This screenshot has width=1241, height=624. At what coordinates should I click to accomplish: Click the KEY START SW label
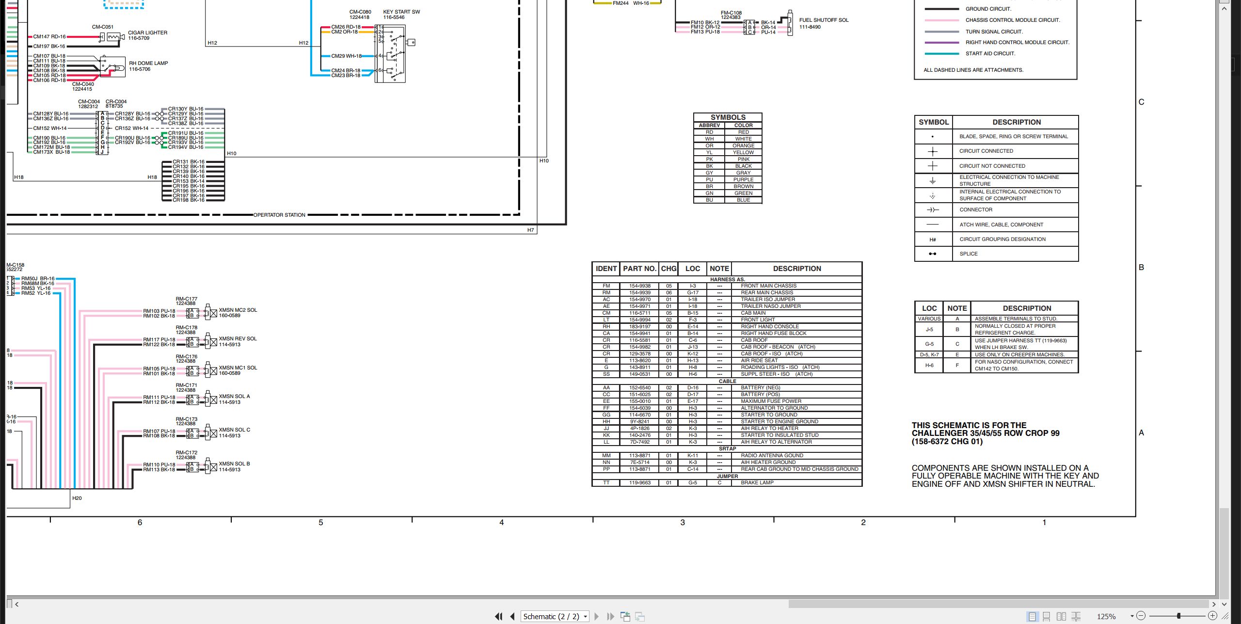click(x=401, y=12)
